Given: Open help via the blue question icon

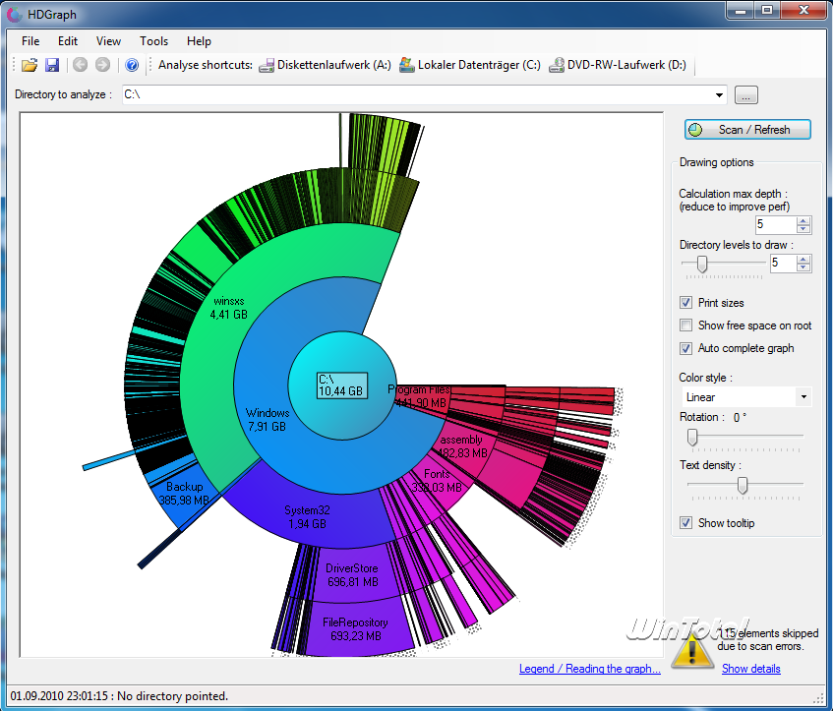Looking at the screenshot, I should 132,66.
